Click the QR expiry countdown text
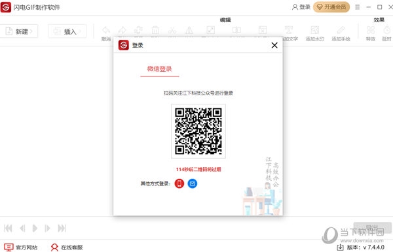 click(198, 169)
